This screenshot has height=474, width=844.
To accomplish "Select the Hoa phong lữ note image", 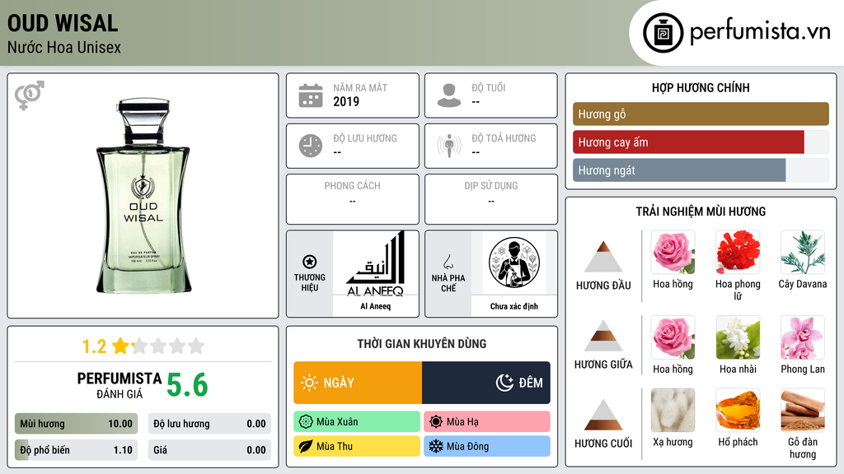I will (x=738, y=253).
